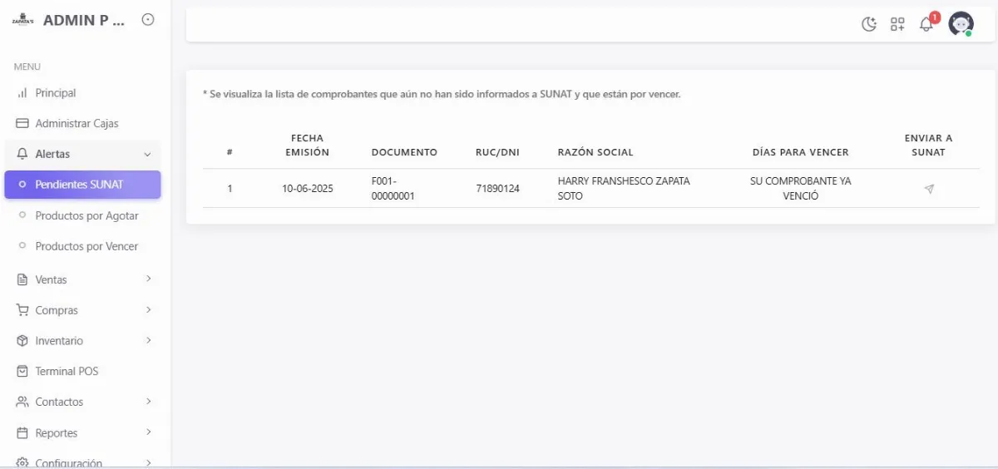Click the Ventas document icon
998x469 pixels.
tap(22, 279)
